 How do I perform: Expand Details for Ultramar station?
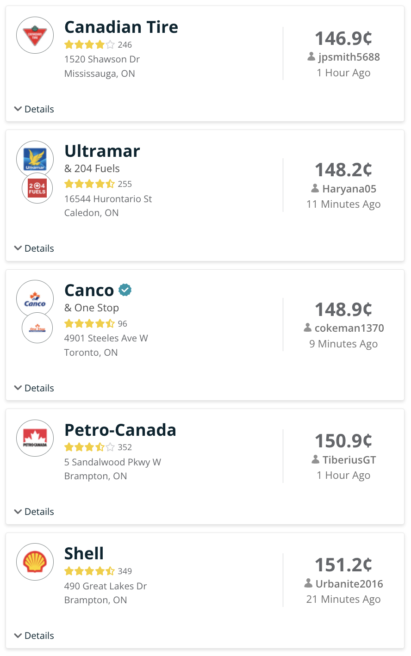[x=34, y=248]
